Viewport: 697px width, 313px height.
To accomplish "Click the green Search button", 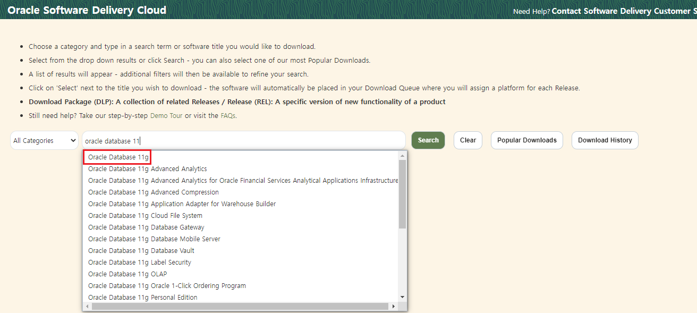I will pyautogui.click(x=428, y=140).
